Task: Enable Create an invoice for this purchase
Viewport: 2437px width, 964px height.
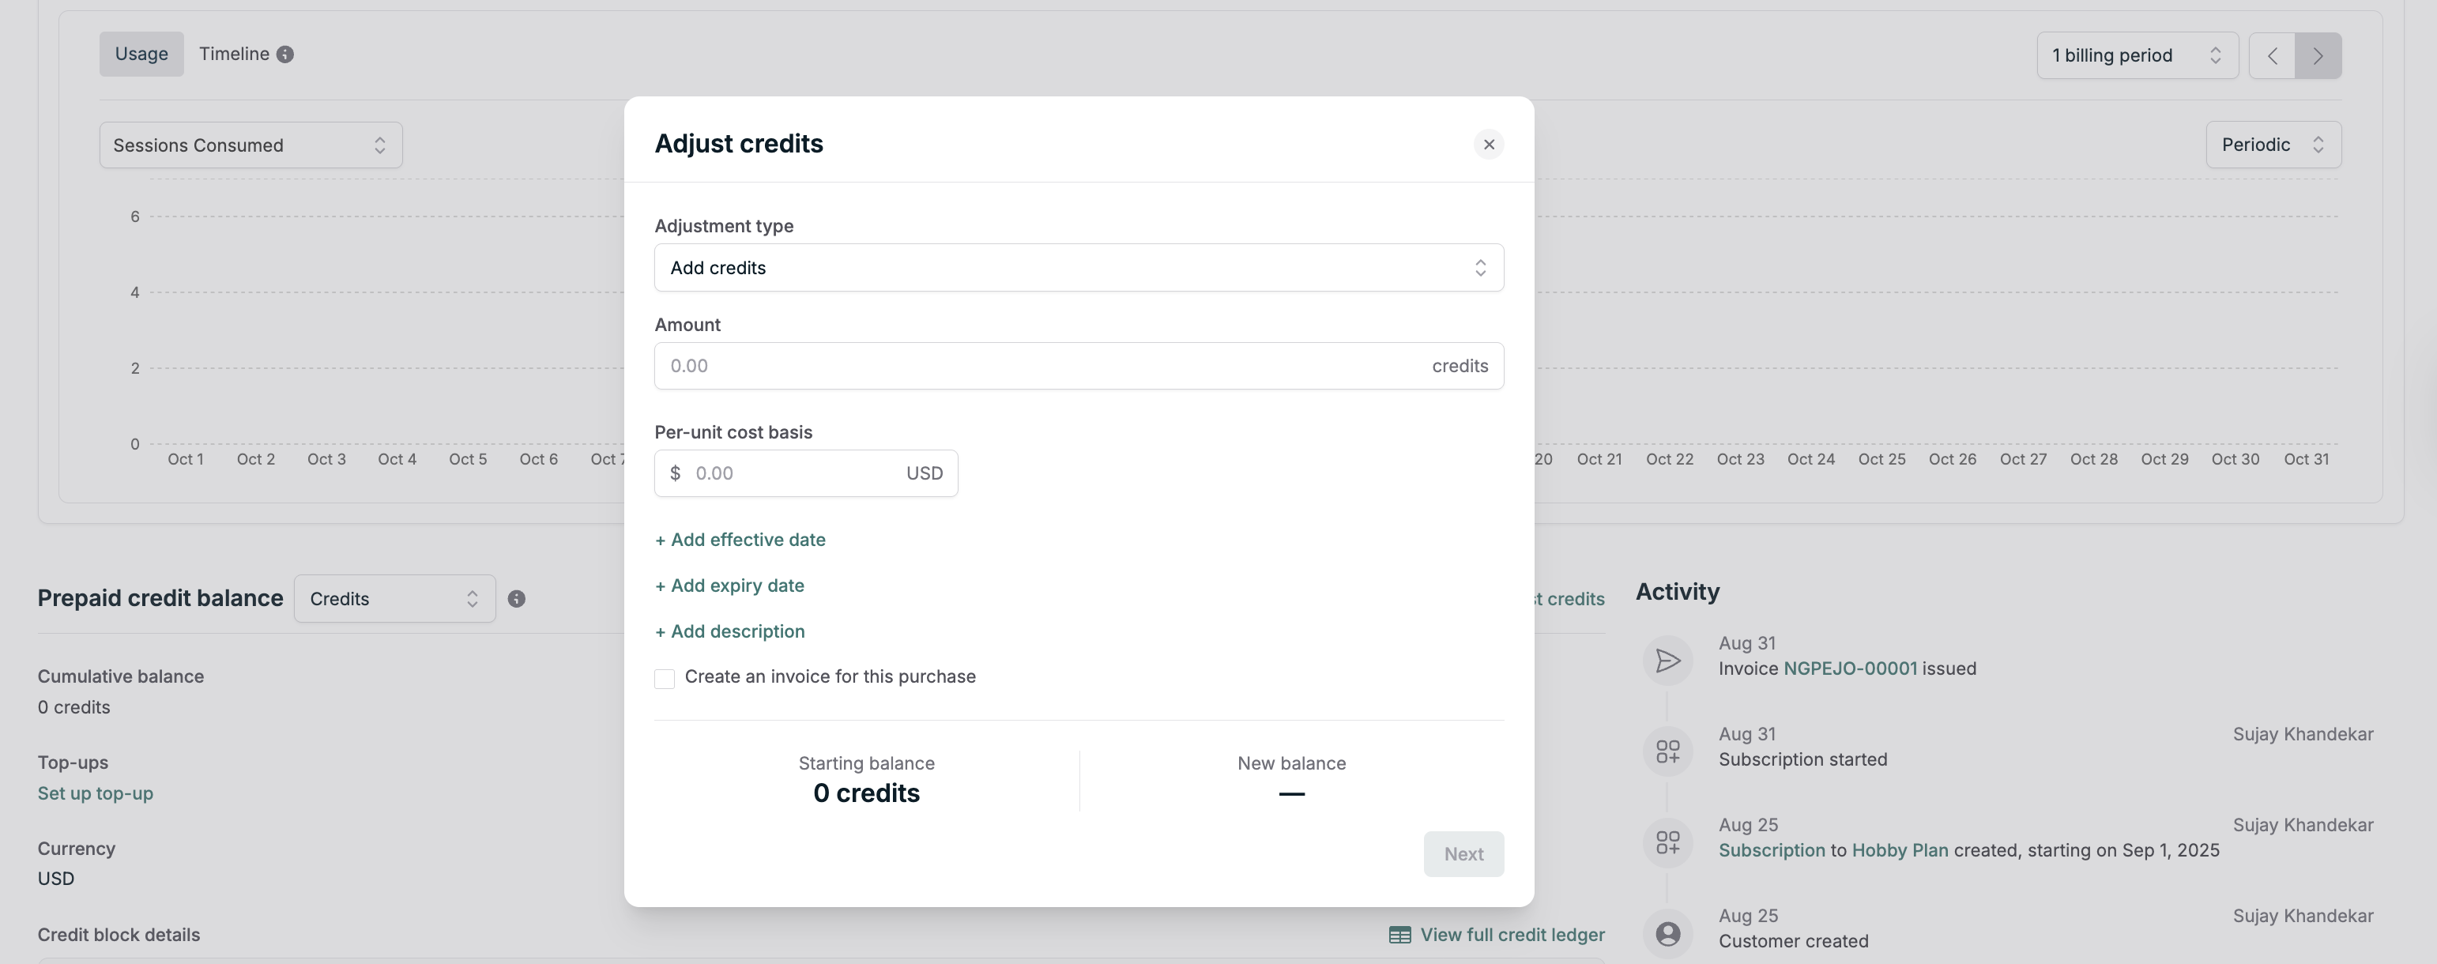Action: (664, 678)
